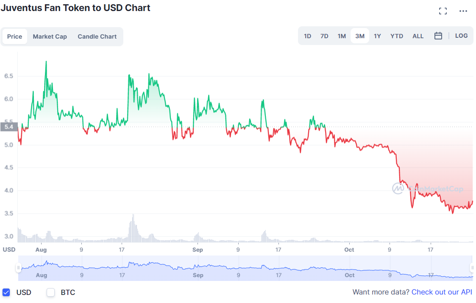476x303 pixels.
Task: Show ALL time price history
Action: coord(418,36)
